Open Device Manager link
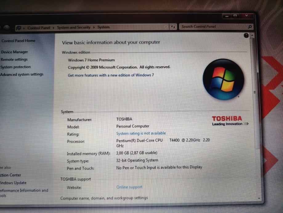The image size is (283, 213). [14, 52]
